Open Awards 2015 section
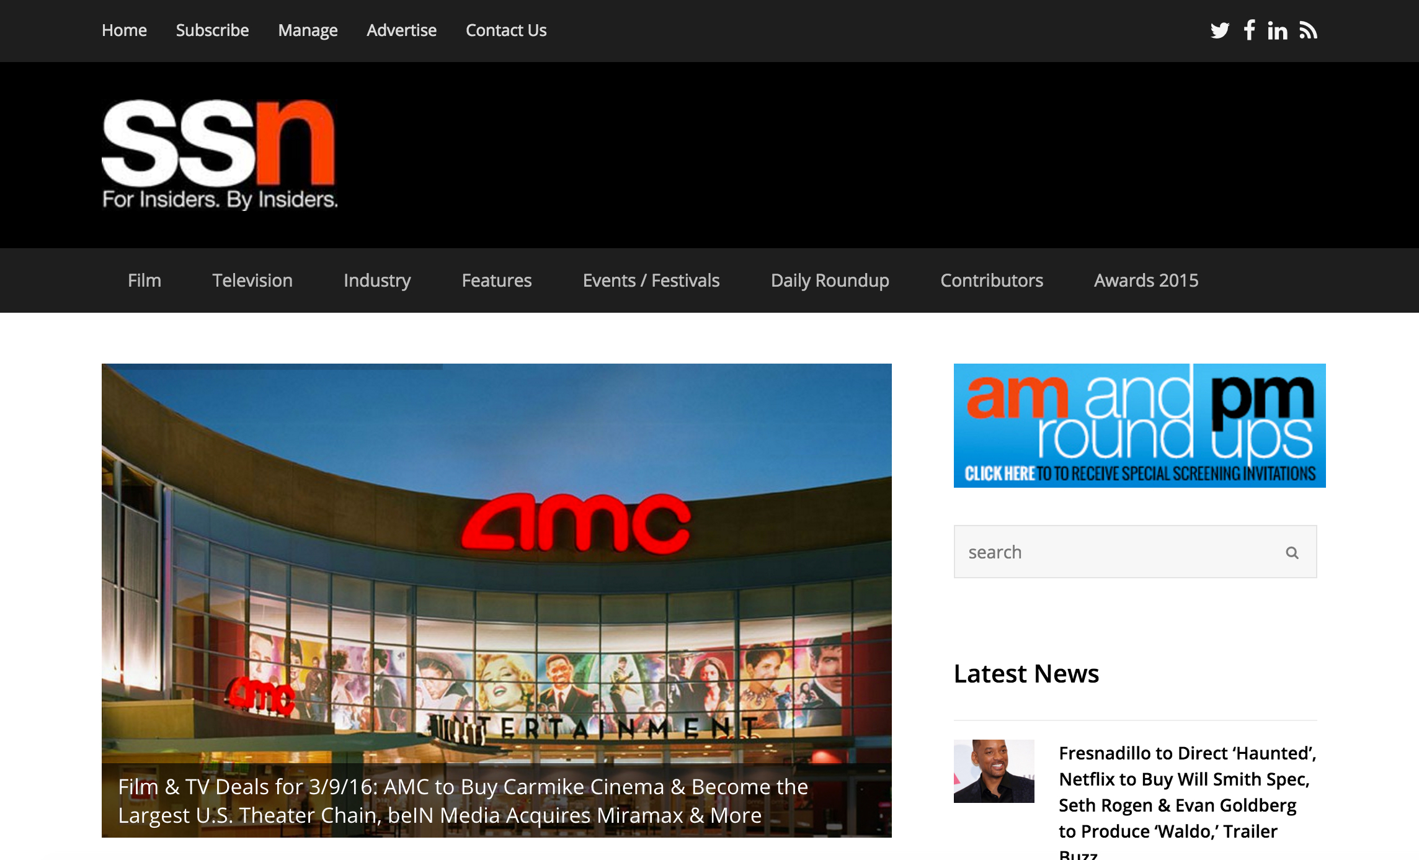The image size is (1419, 860). (1146, 280)
